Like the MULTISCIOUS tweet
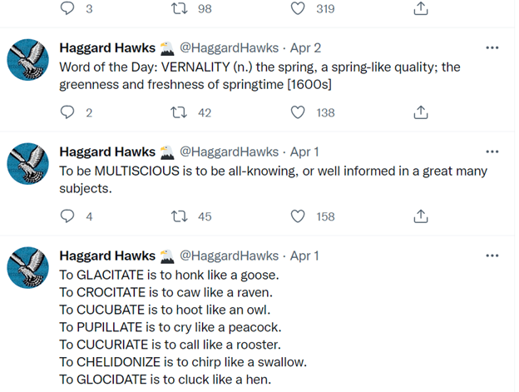Image resolution: width=519 pixels, height=392 pixels. tap(298, 216)
